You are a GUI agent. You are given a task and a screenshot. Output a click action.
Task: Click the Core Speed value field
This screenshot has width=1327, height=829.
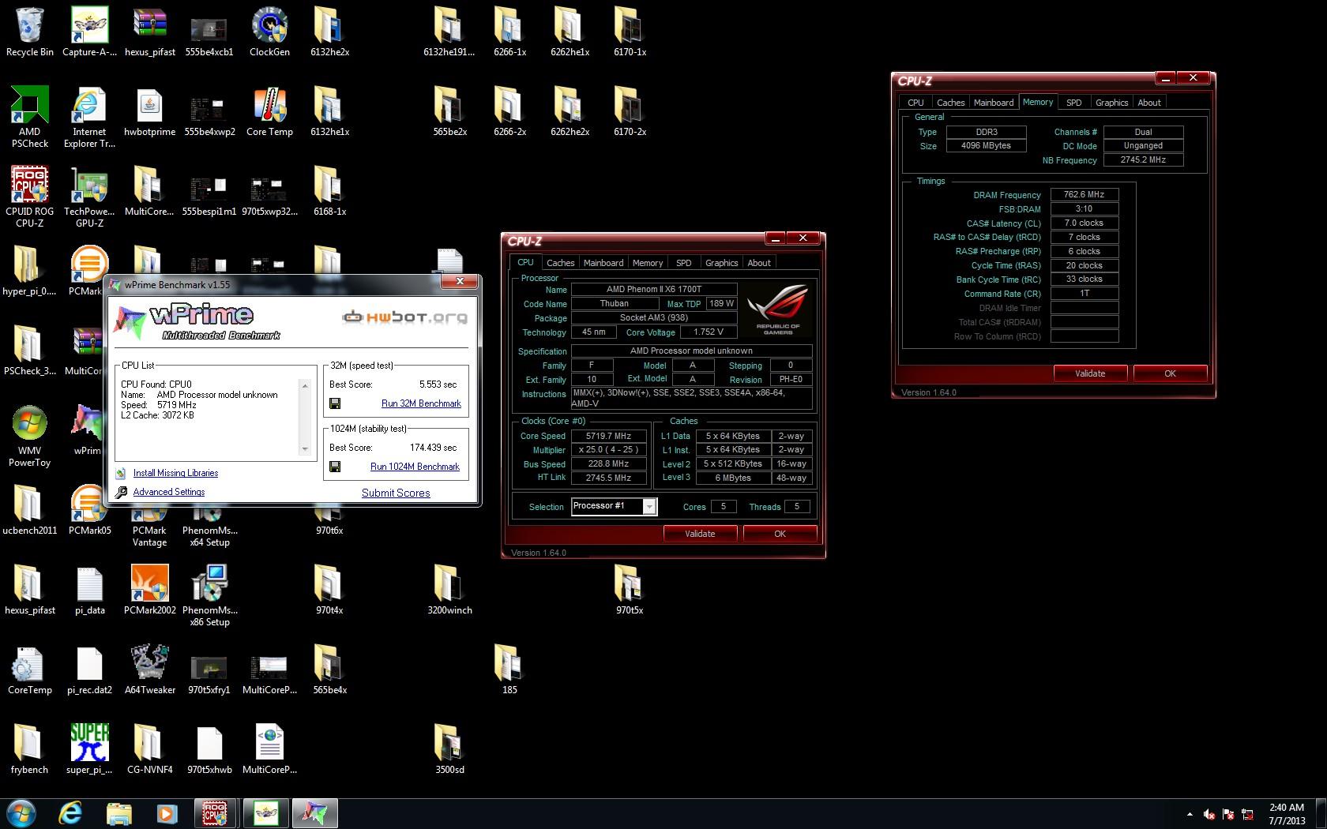[x=608, y=436]
